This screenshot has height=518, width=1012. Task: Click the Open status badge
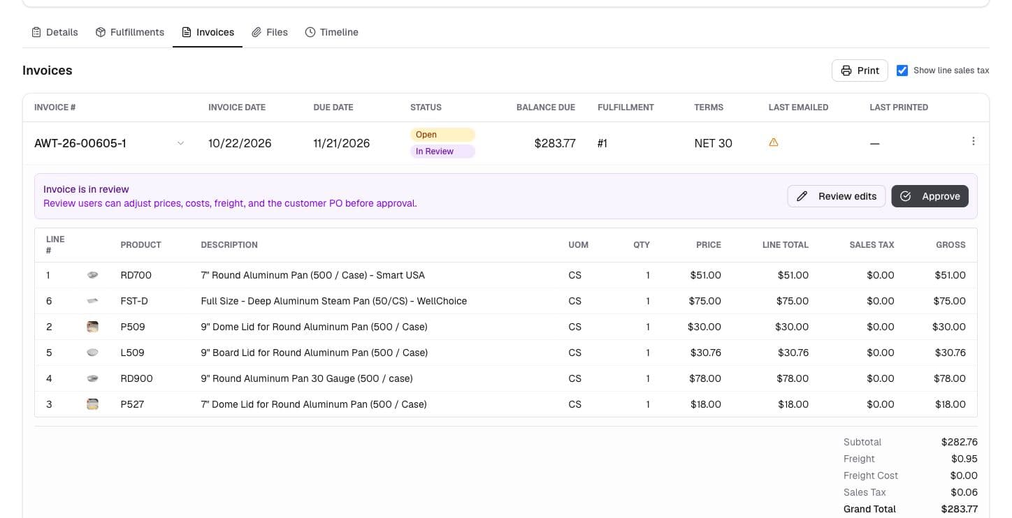pos(442,135)
